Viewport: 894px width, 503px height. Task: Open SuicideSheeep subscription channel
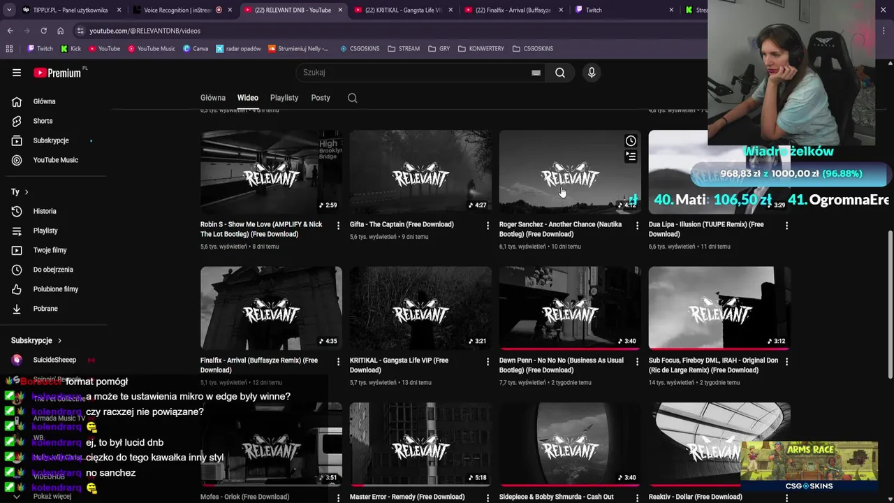pos(53,360)
